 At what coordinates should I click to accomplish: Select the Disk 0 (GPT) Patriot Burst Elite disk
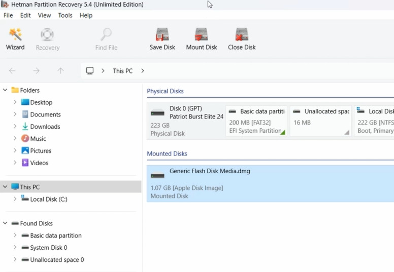186,121
